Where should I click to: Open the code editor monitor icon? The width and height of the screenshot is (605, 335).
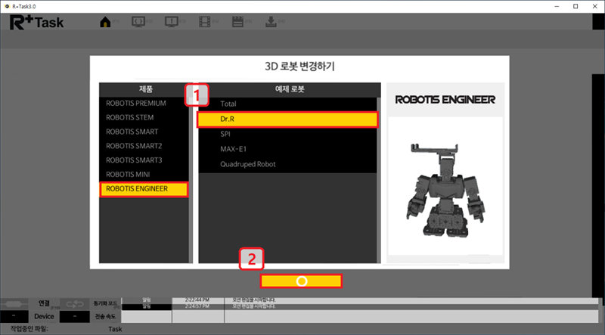[x=138, y=21]
